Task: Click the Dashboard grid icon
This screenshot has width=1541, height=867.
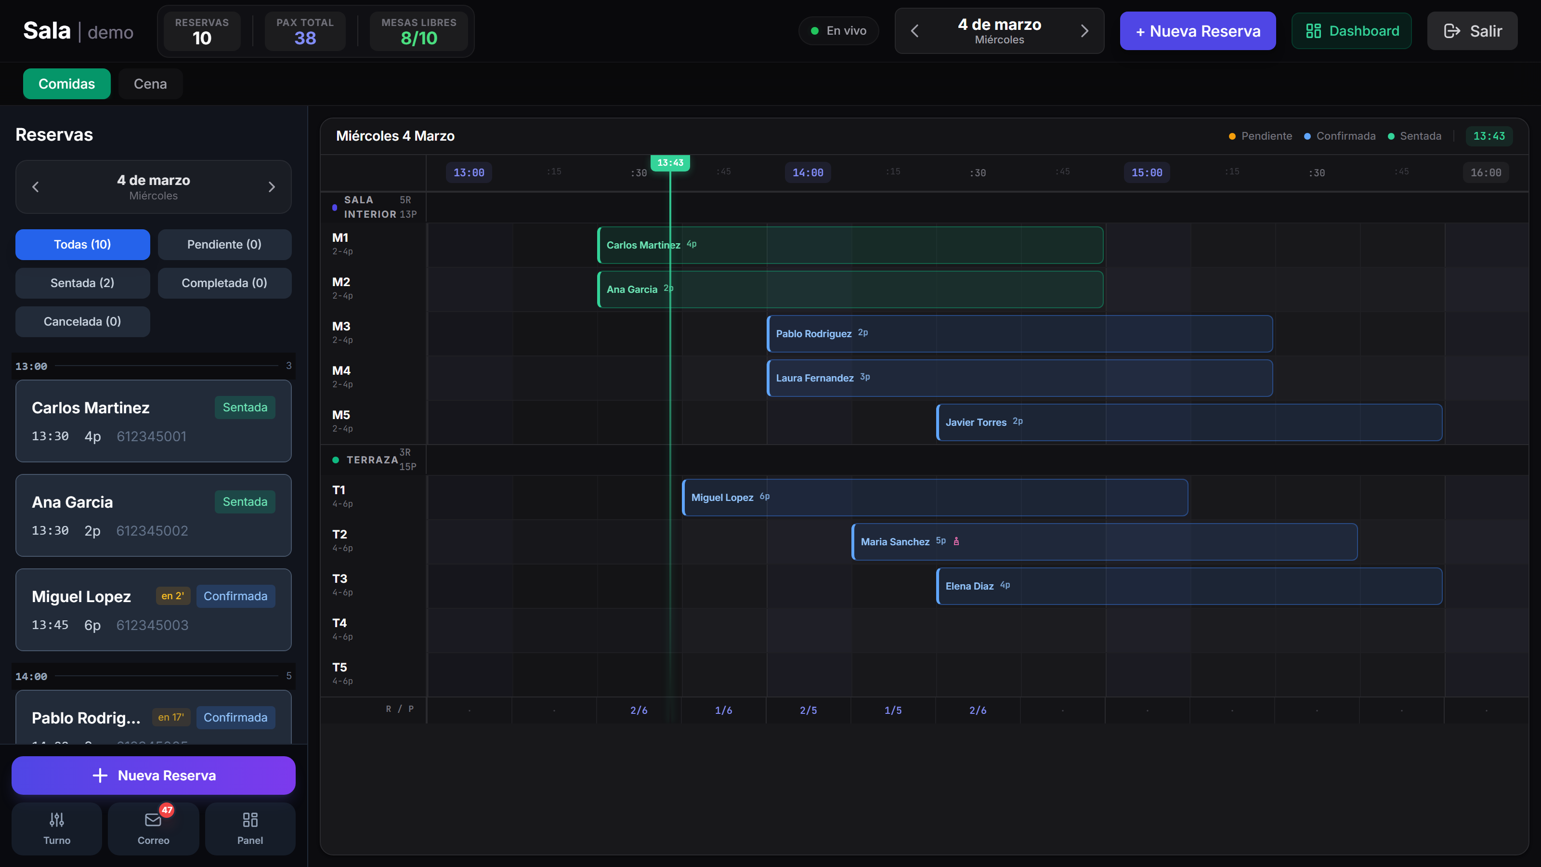Action: point(1313,31)
